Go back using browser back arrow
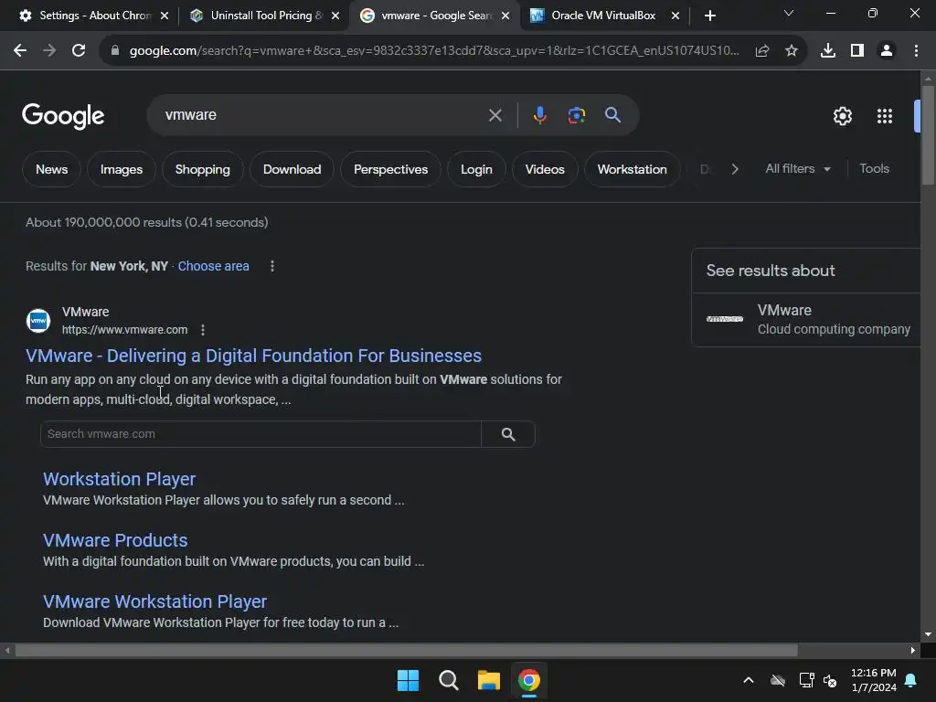 pos(20,51)
